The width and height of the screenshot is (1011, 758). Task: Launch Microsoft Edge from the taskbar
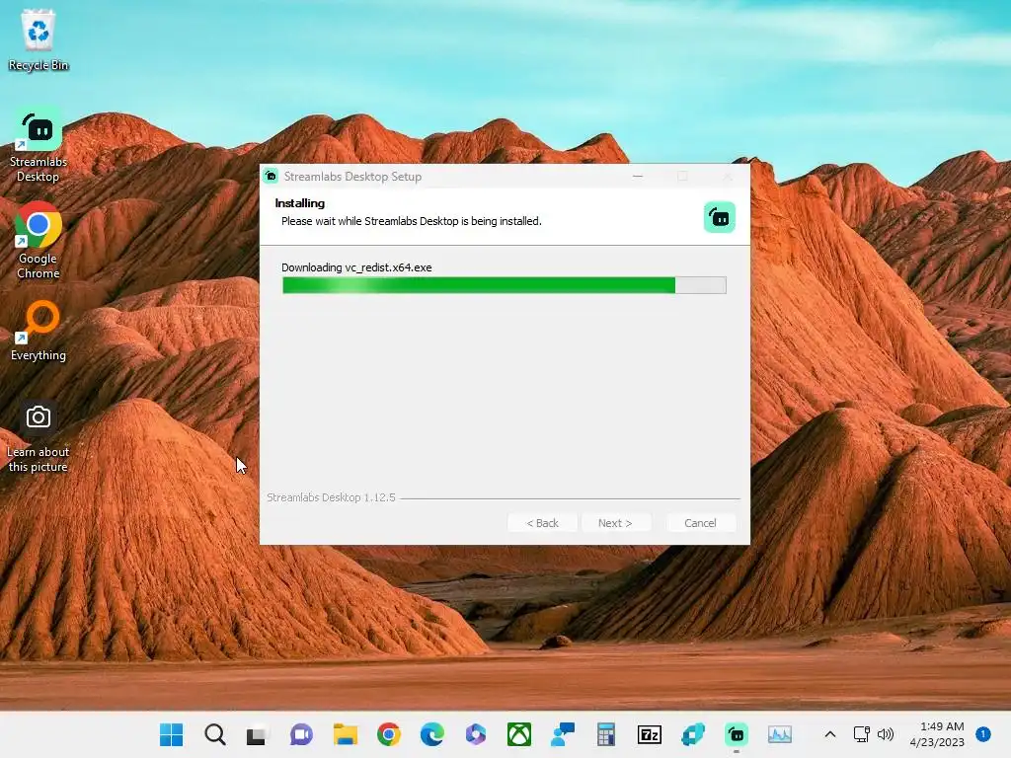[432, 734]
